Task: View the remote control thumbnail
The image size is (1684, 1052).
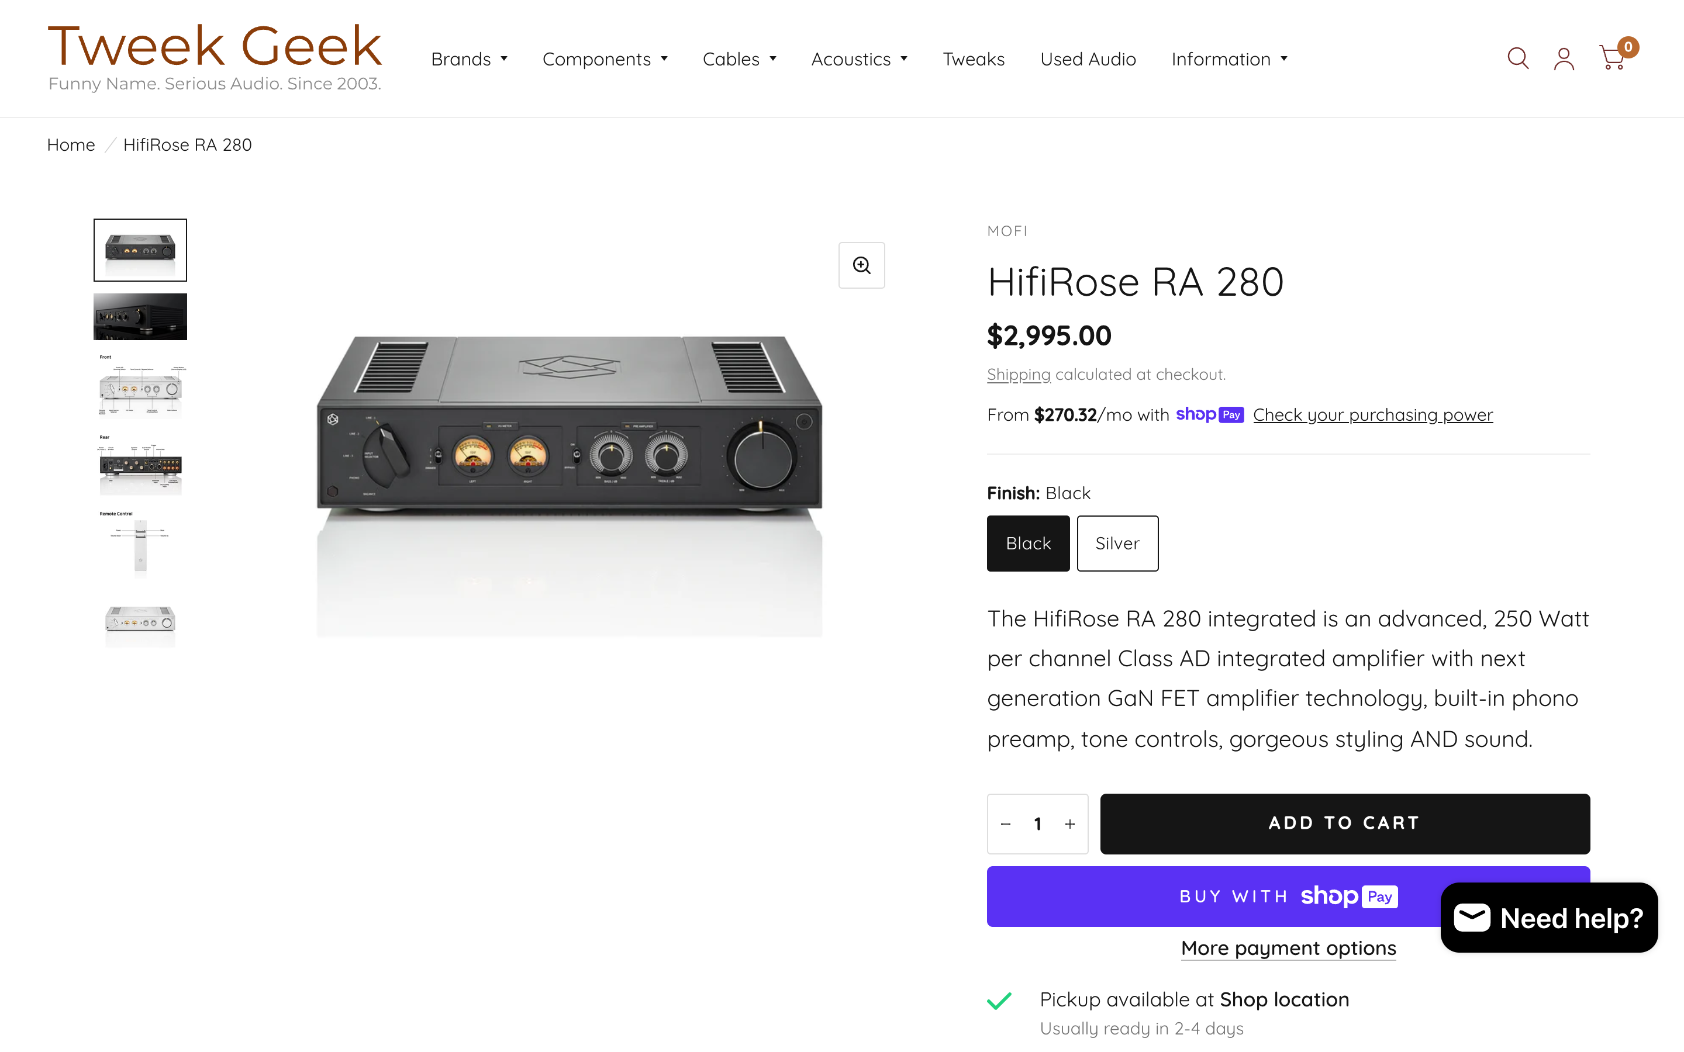Action: tap(140, 544)
